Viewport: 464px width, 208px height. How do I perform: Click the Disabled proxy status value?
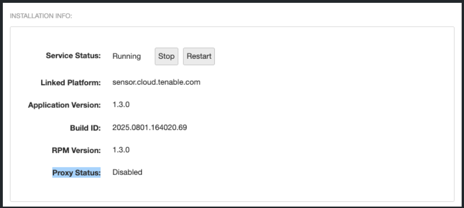pos(127,172)
